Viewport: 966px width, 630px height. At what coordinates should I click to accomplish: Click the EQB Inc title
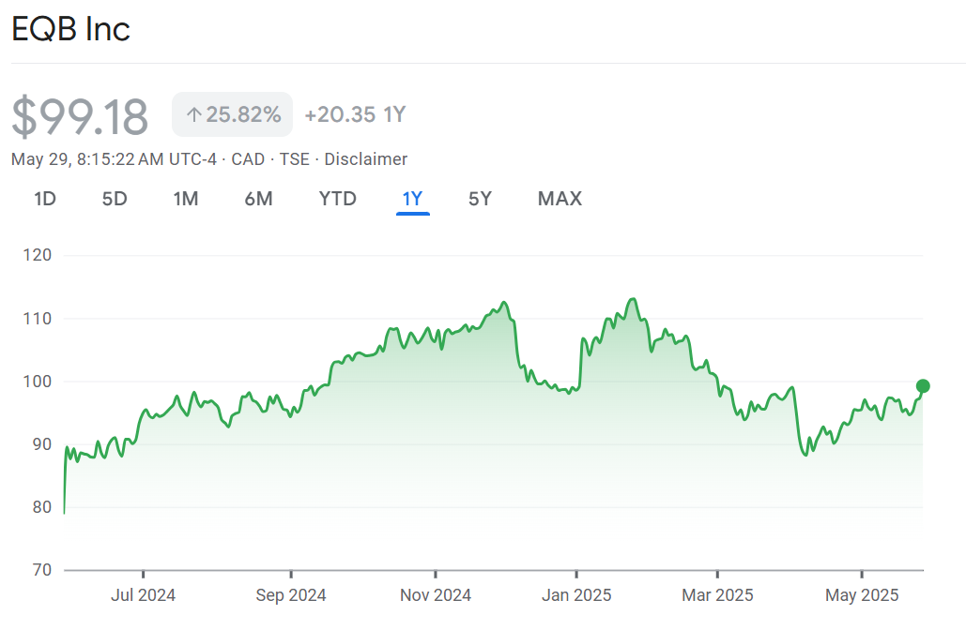point(71,29)
